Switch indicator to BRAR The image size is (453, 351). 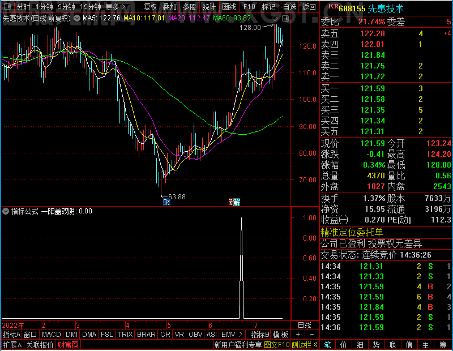click(146, 335)
